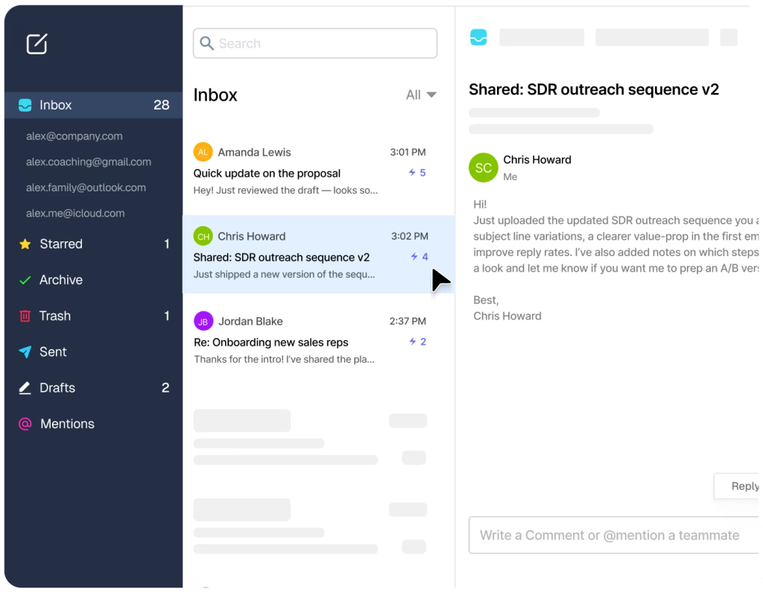The width and height of the screenshot is (763, 592).
Task: Click the lightning bolt count on Amanda Lewis's email
Action: pos(417,173)
